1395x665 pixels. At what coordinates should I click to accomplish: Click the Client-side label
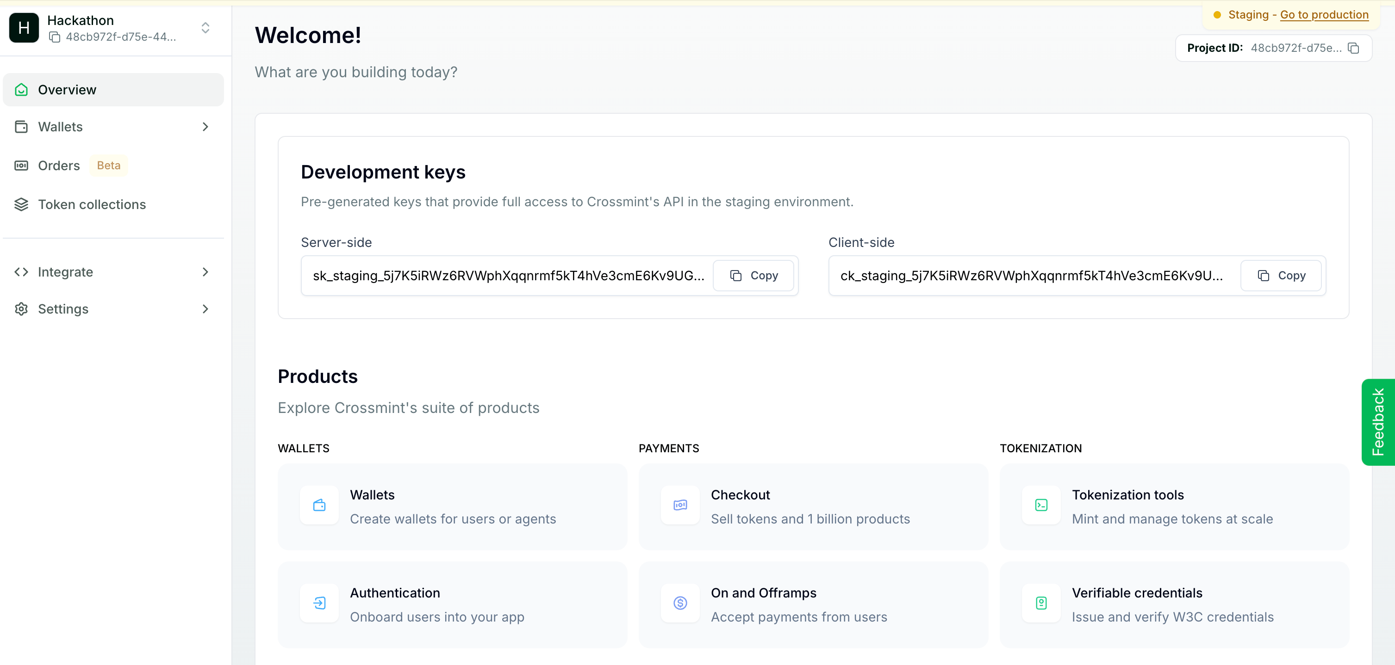click(x=861, y=243)
